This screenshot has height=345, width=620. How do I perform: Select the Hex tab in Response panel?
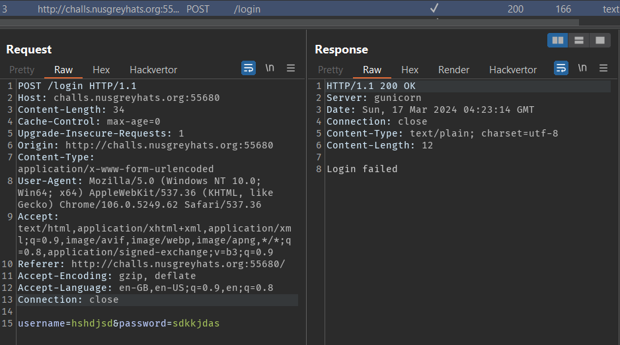pos(410,70)
